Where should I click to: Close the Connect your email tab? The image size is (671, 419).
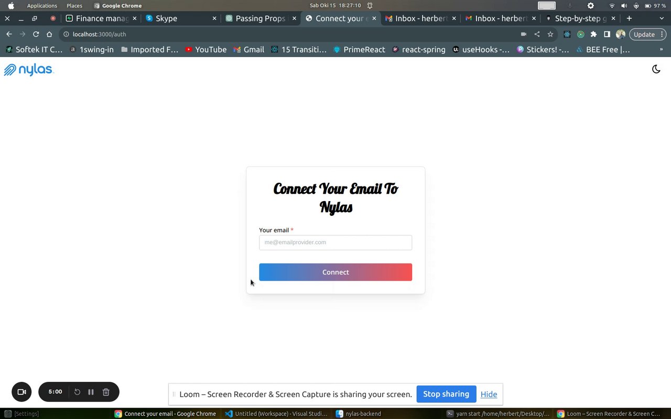[x=374, y=18]
